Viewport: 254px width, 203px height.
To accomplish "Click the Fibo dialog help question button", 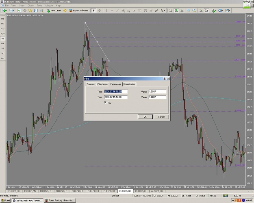I will pyautogui.click(x=165, y=79).
